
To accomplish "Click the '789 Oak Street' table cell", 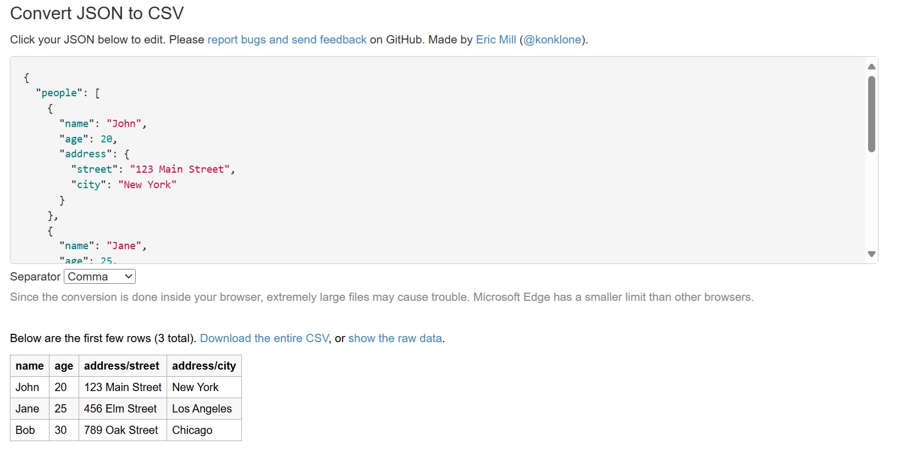I will (122, 430).
